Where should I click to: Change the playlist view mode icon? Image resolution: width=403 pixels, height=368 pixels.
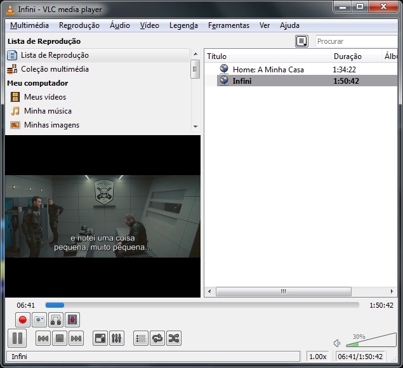tap(301, 41)
